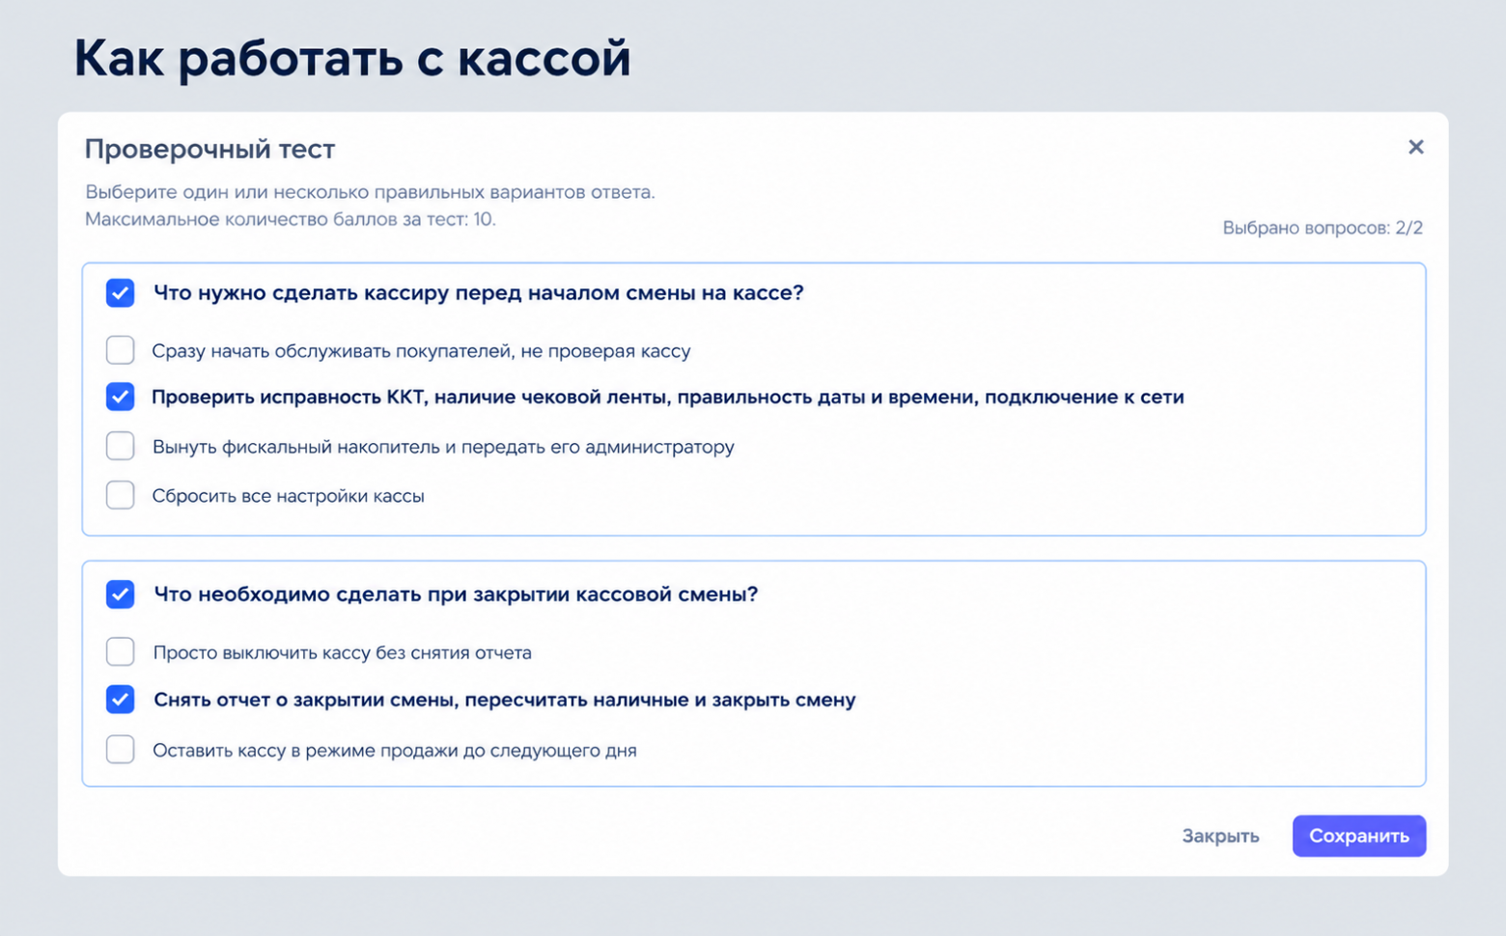Check 'Сразу начать обслуживать покупателей' option
This screenshot has height=936, width=1506.
[121, 349]
